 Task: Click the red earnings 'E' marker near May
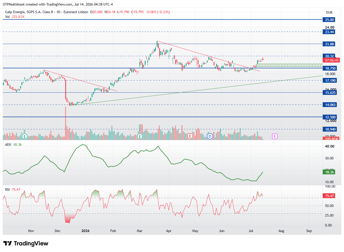pos(190,136)
